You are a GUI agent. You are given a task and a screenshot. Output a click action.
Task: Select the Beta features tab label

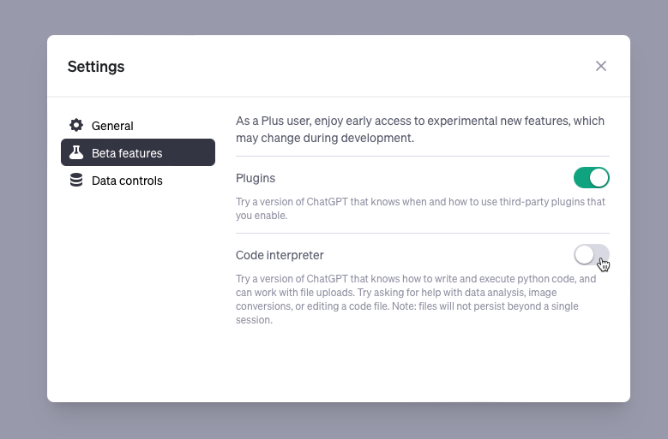coord(127,153)
